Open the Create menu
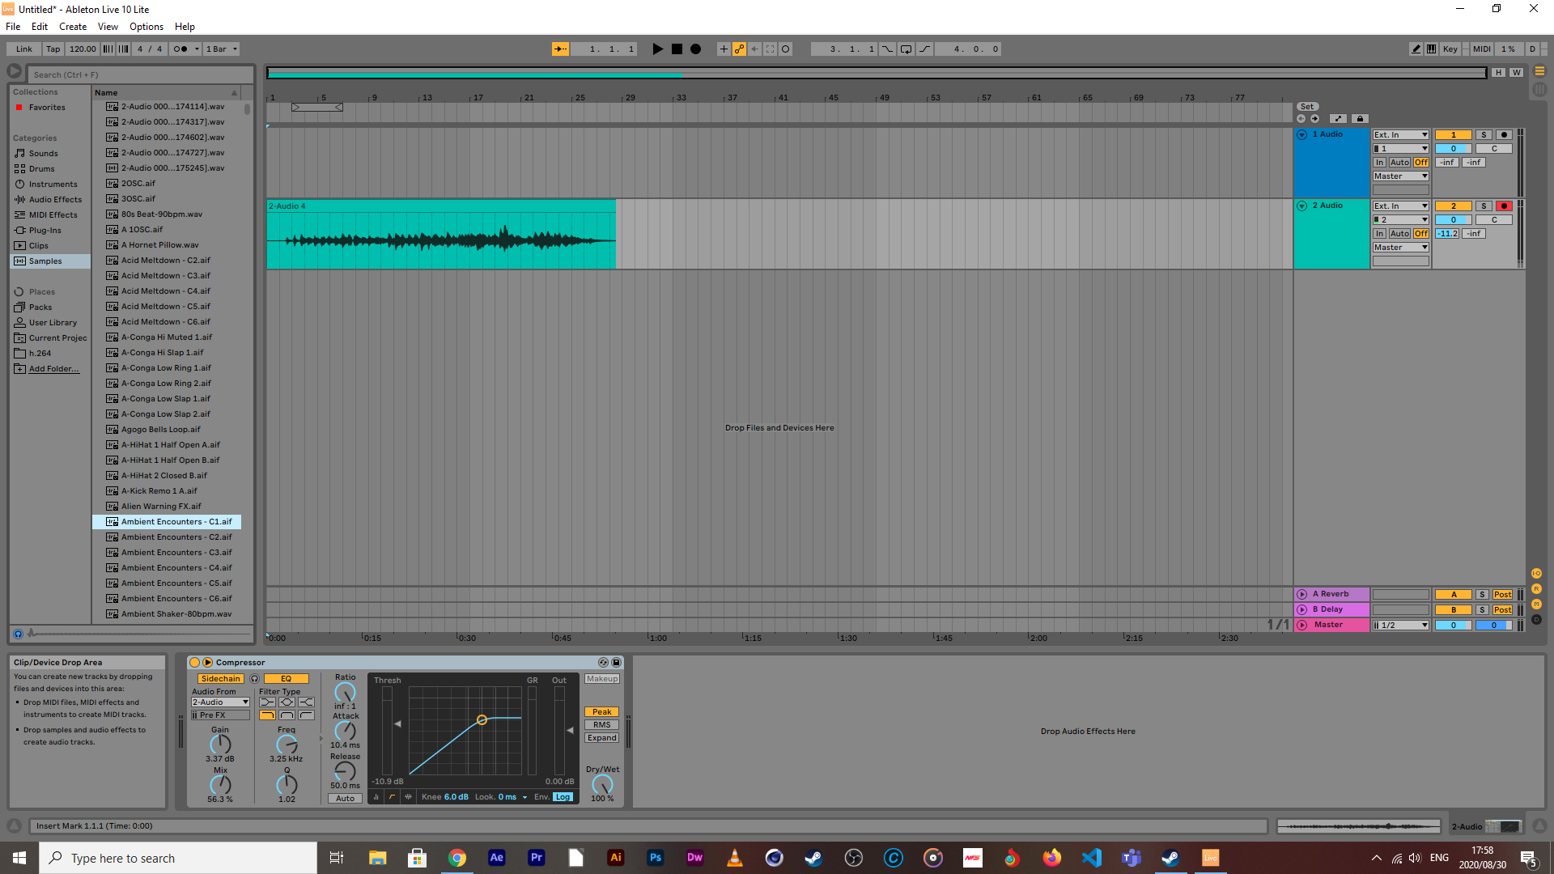The height and width of the screenshot is (874, 1554). [72, 27]
